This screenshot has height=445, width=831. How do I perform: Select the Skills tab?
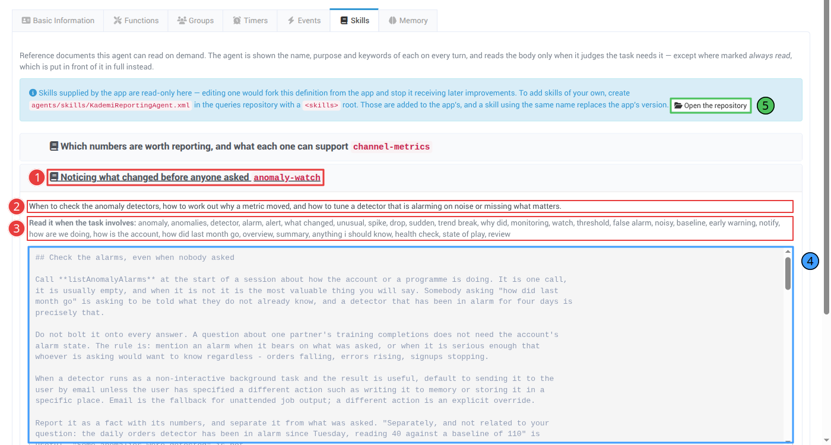click(x=354, y=20)
